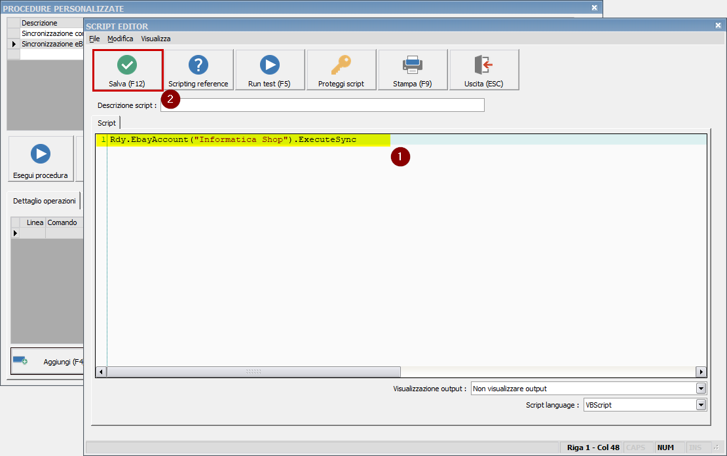Open the Modifica menu
This screenshot has width=727, height=456.
point(121,39)
